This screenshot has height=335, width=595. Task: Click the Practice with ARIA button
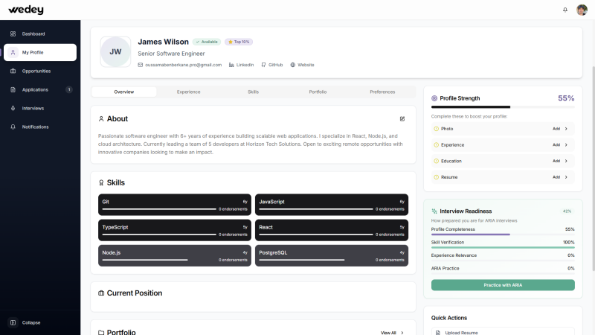503,285
